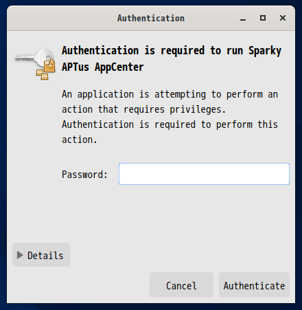Click the final 'action.' text line

coord(80,140)
